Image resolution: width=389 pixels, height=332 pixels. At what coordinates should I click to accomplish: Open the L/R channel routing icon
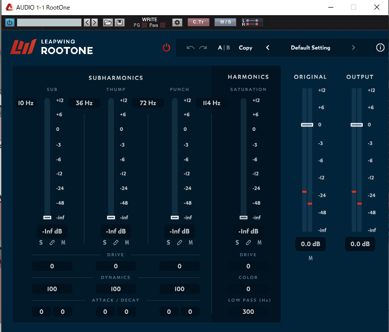[252, 22]
